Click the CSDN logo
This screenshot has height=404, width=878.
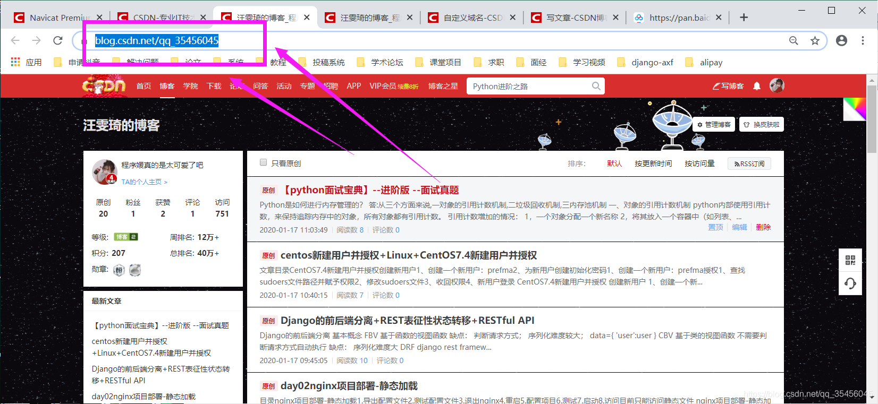point(104,85)
